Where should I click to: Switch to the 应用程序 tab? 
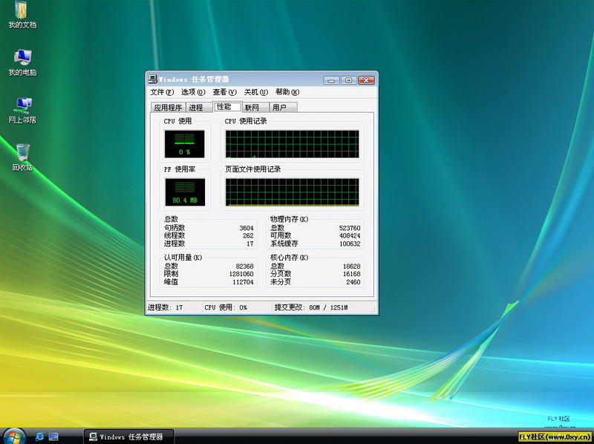tap(167, 108)
